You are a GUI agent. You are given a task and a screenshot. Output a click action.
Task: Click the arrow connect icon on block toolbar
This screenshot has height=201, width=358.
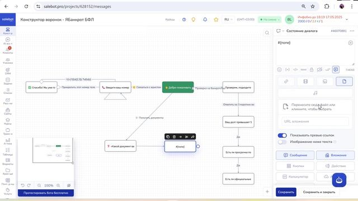[x=180, y=137]
